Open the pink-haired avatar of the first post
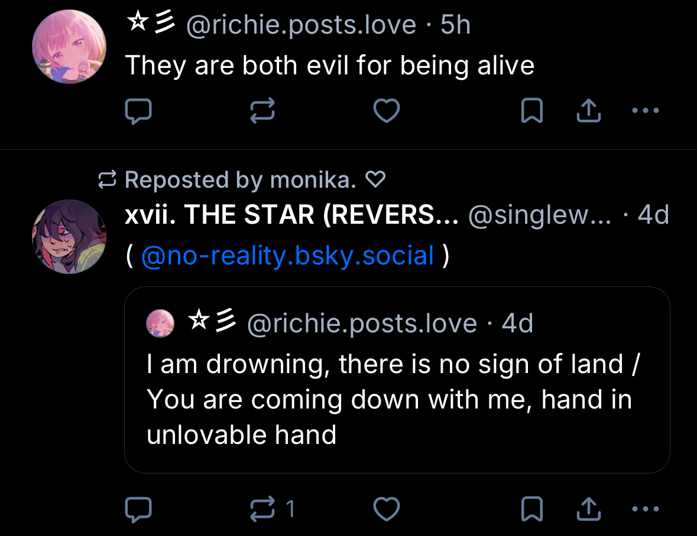 69,47
